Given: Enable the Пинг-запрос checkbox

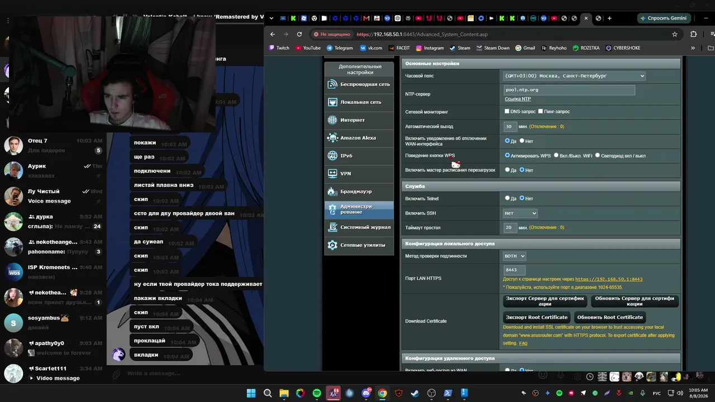Looking at the screenshot, I should pos(541,112).
